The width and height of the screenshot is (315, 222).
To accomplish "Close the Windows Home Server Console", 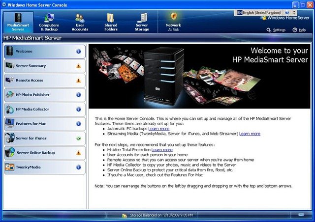I will [x=310, y=5].
